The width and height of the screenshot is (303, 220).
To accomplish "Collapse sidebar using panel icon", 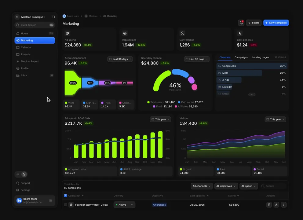I will pyautogui.click(x=53, y=17).
